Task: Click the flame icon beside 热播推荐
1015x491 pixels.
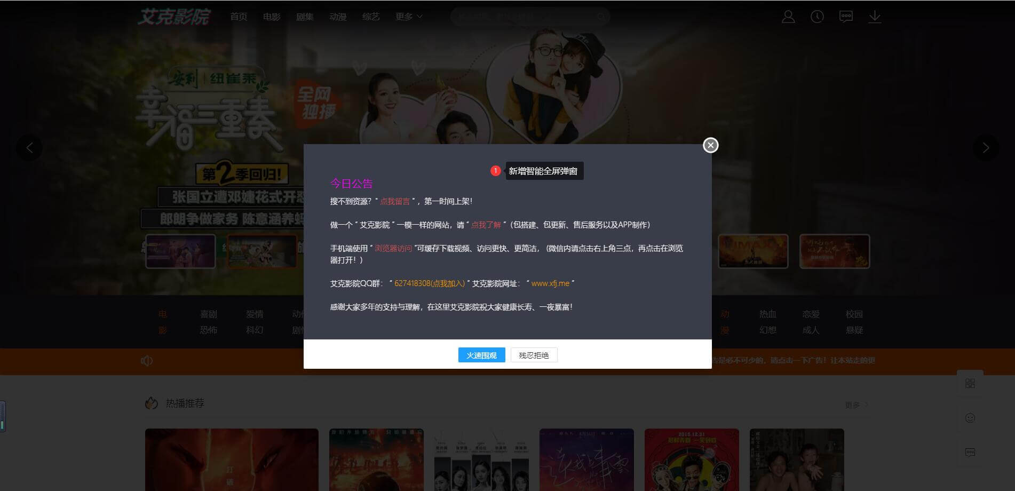Action: 152,403
